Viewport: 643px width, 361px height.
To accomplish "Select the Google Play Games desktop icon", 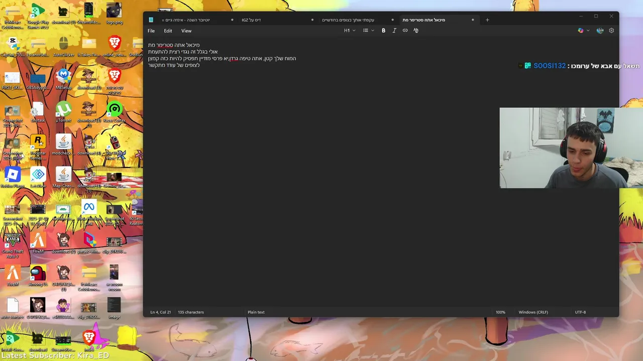I will (38, 15).
